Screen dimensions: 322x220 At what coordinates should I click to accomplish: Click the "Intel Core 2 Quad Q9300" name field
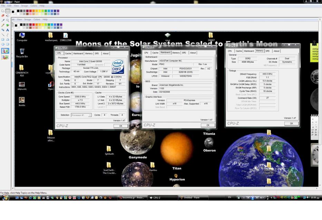90,61
